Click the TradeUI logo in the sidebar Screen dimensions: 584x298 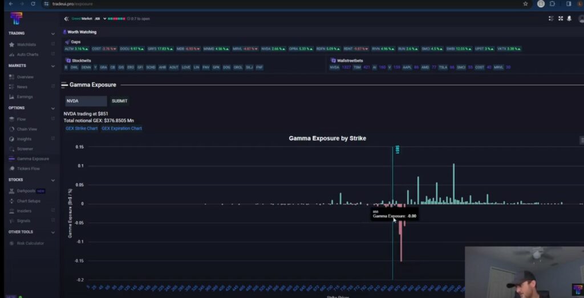(x=16, y=18)
